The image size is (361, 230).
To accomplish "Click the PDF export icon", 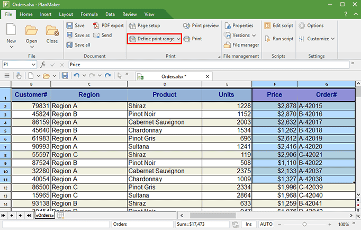I will coord(96,25).
